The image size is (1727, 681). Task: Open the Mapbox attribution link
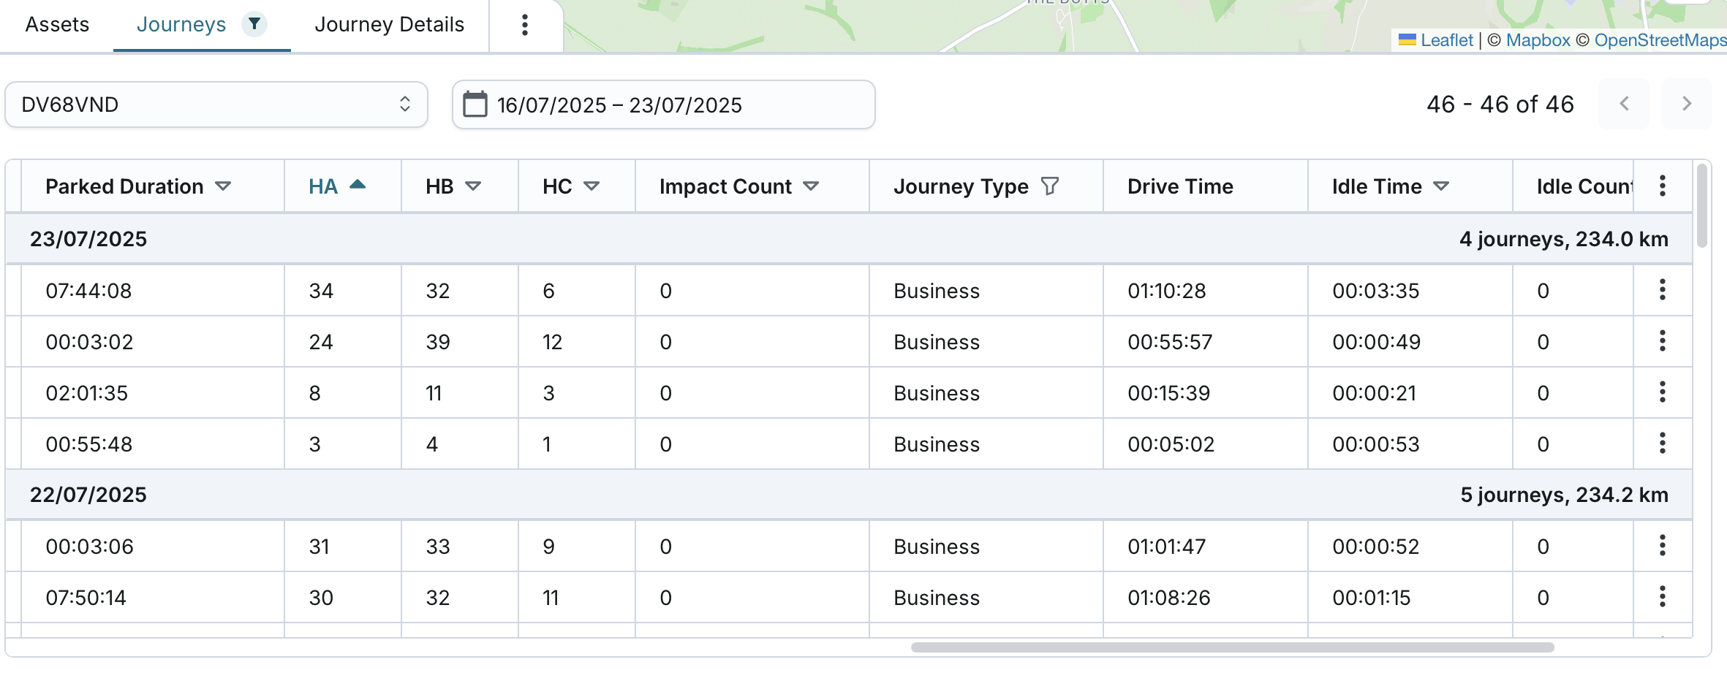[x=1538, y=40]
